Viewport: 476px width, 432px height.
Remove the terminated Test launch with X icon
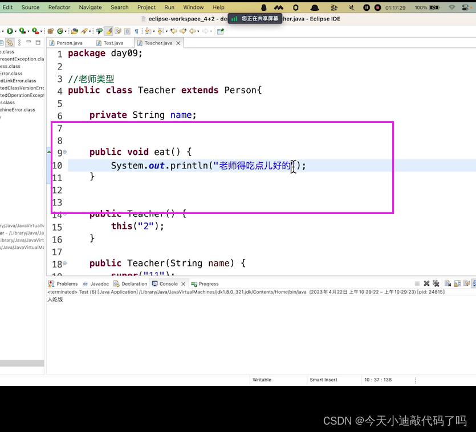(426, 283)
